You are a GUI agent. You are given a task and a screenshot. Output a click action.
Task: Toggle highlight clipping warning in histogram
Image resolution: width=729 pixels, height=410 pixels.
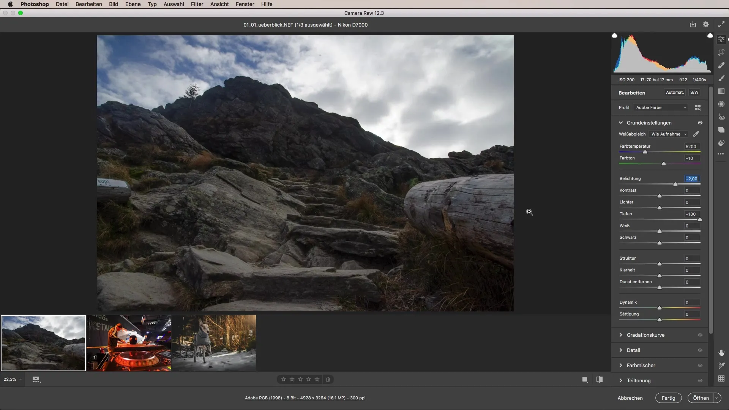pyautogui.click(x=710, y=35)
